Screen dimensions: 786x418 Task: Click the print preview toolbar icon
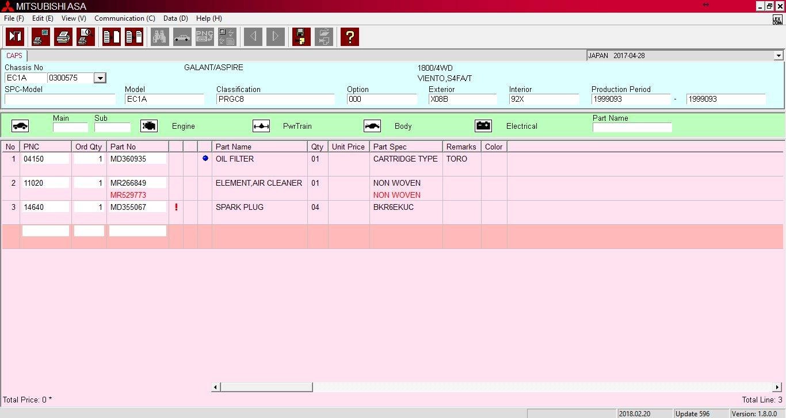point(86,37)
